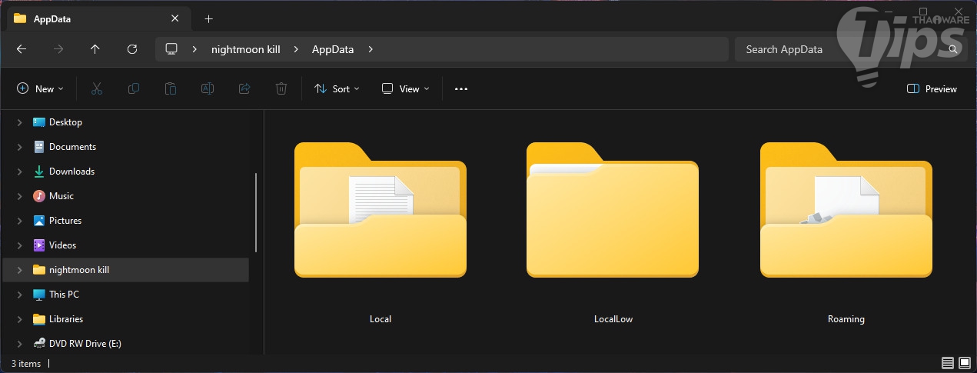Click the PC monitor icon in address bar
This screenshot has height=373, width=977.
tap(171, 49)
